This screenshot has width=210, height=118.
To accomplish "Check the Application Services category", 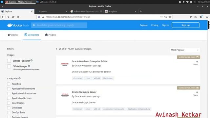I will coord(9,98).
